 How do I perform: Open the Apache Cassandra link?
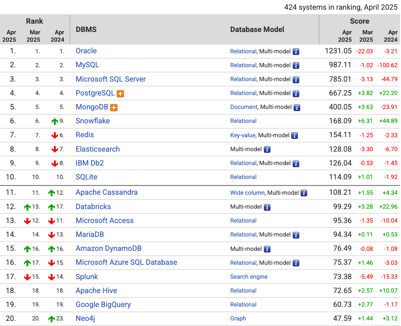point(106,192)
